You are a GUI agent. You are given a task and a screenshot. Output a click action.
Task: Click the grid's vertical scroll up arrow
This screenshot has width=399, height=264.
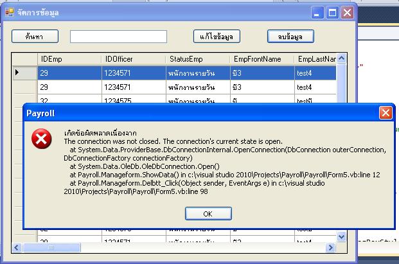click(x=341, y=58)
